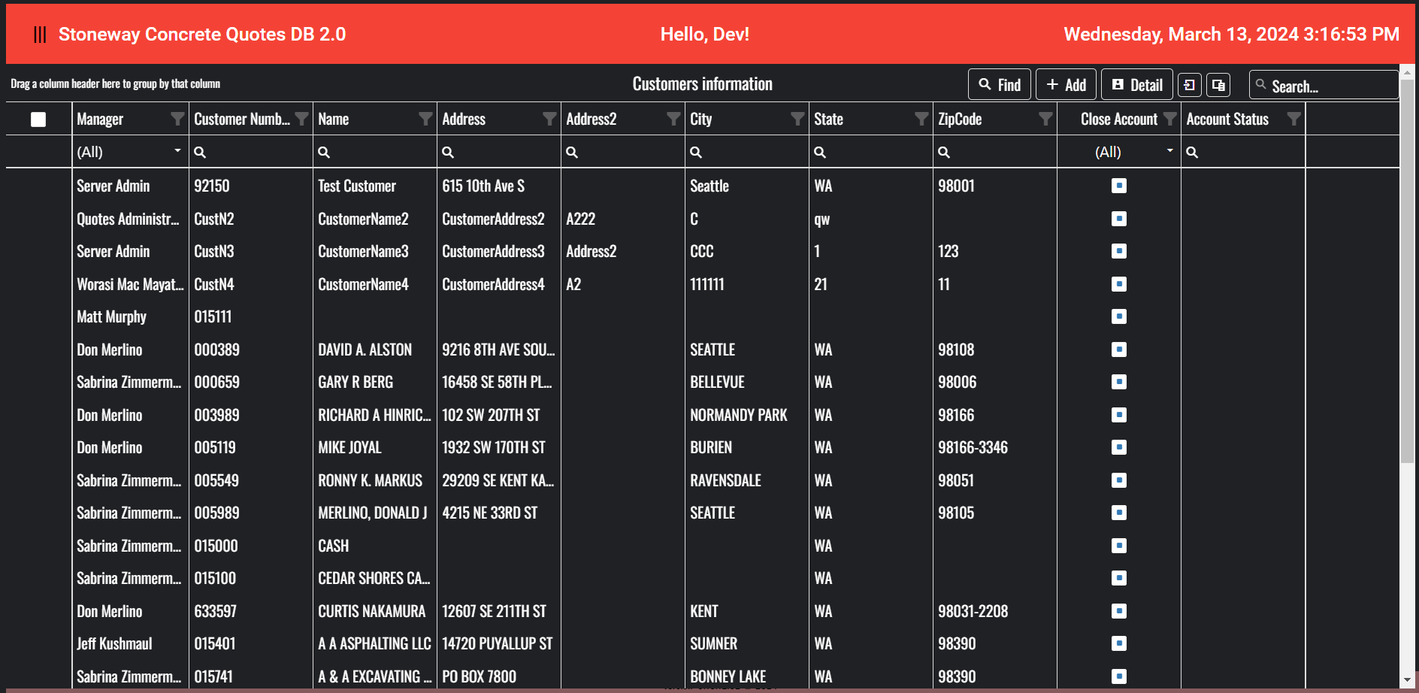The image size is (1419, 693).
Task: Open filter icon on City column header
Action: pos(797,119)
